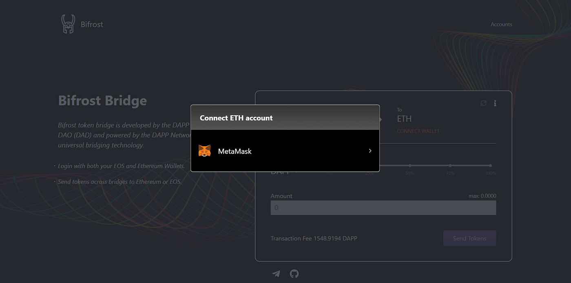
Task: Click the Bifrost helmet logo icon
Action: point(68,24)
